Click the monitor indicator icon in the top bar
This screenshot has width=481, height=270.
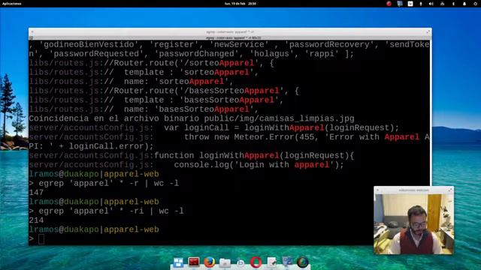pyautogui.click(x=400, y=4)
